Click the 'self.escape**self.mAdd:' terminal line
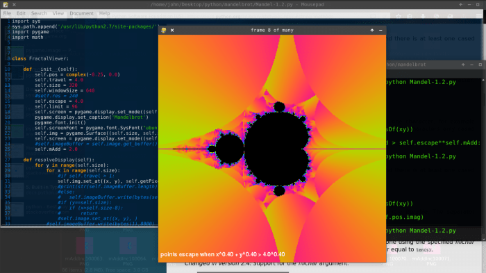Image resolution: width=486 pixels, height=273 pixels. (433, 142)
